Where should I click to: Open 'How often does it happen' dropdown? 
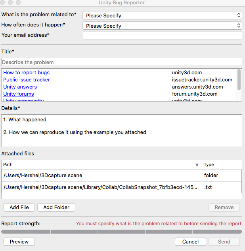(x=162, y=26)
